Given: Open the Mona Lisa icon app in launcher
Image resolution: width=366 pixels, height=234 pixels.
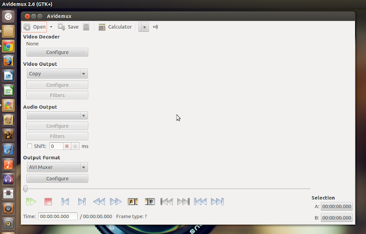Looking at the screenshot, I should (8, 135).
